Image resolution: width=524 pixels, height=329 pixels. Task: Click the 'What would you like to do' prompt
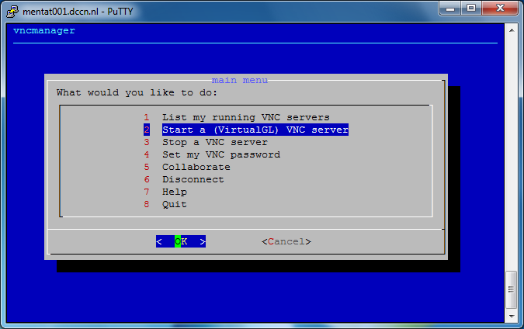[x=126, y=92]
